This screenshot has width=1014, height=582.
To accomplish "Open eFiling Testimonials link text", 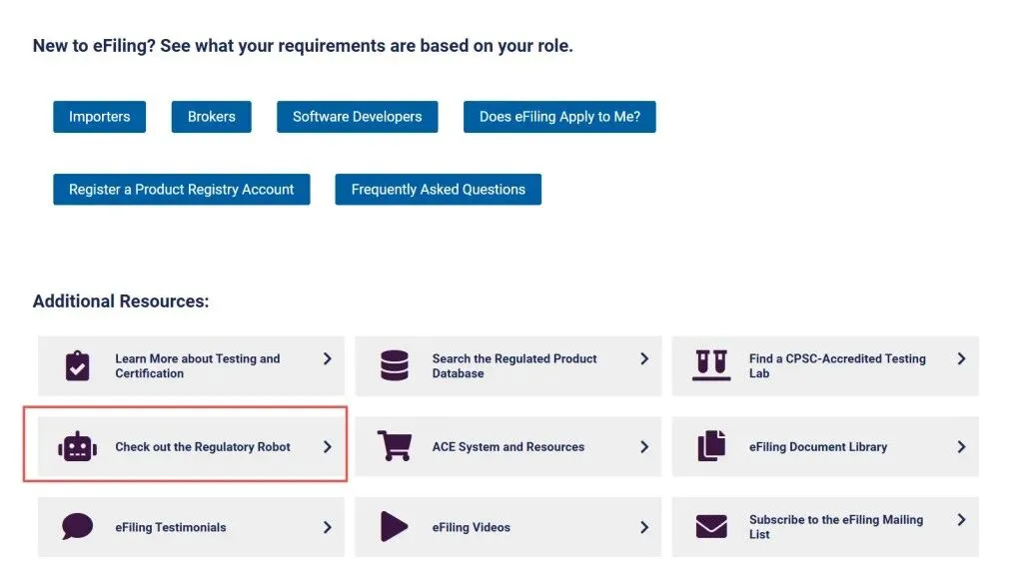I will [x=171, y=527].
